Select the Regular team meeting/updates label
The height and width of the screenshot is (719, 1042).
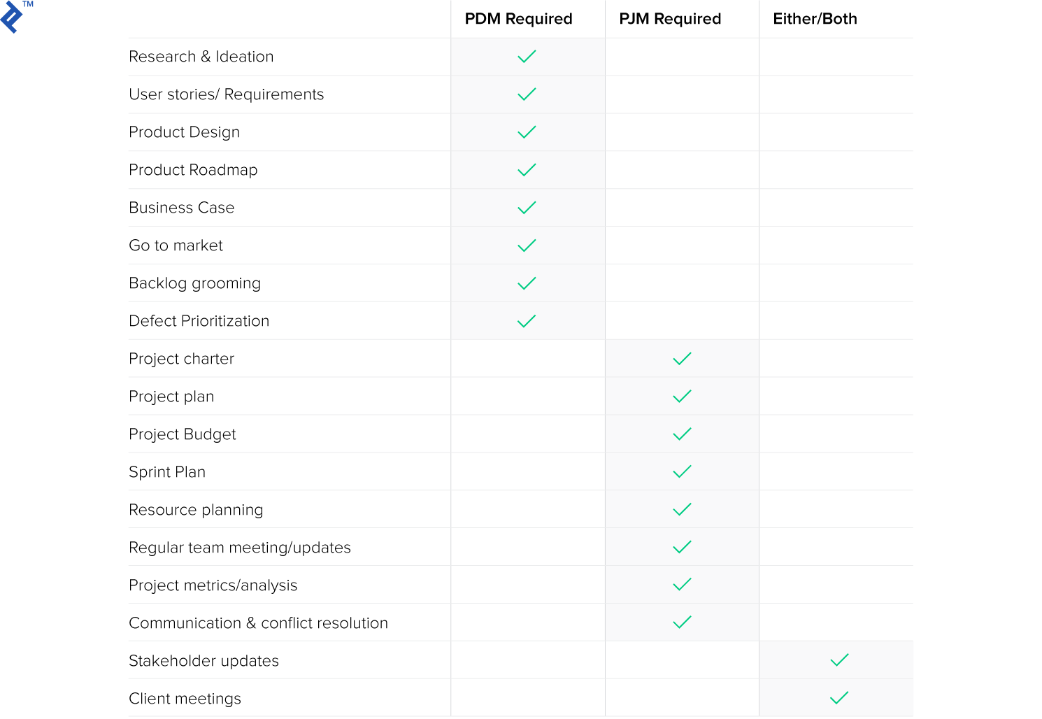[x=240, y=548]
